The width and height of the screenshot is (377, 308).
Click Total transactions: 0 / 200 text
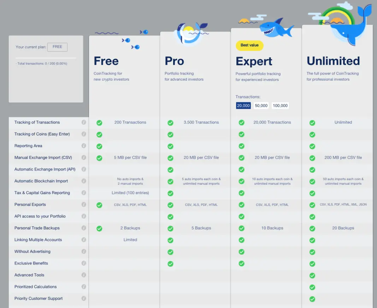coord(42,64)
